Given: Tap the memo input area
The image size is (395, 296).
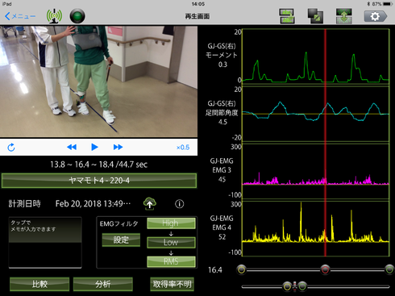Looking at the screenshot, I should pyautogui.click(x=45, y=243).
